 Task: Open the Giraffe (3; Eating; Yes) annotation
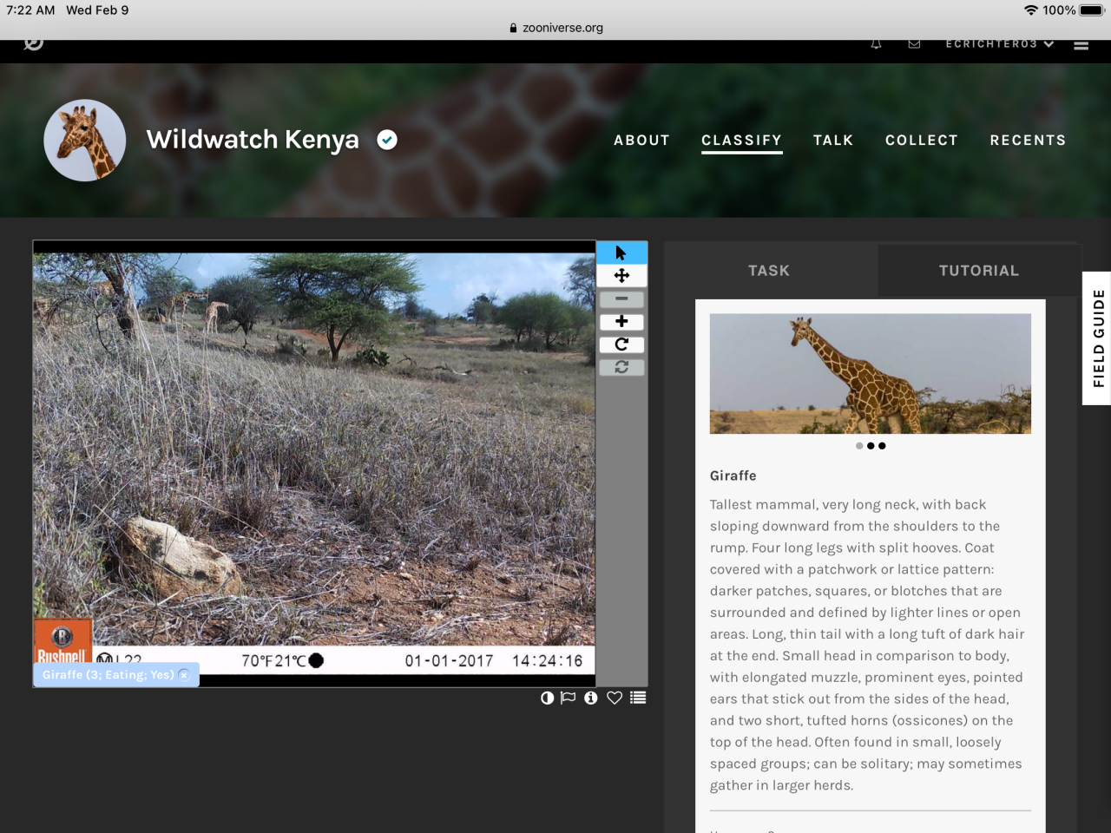tap(108, 675)
